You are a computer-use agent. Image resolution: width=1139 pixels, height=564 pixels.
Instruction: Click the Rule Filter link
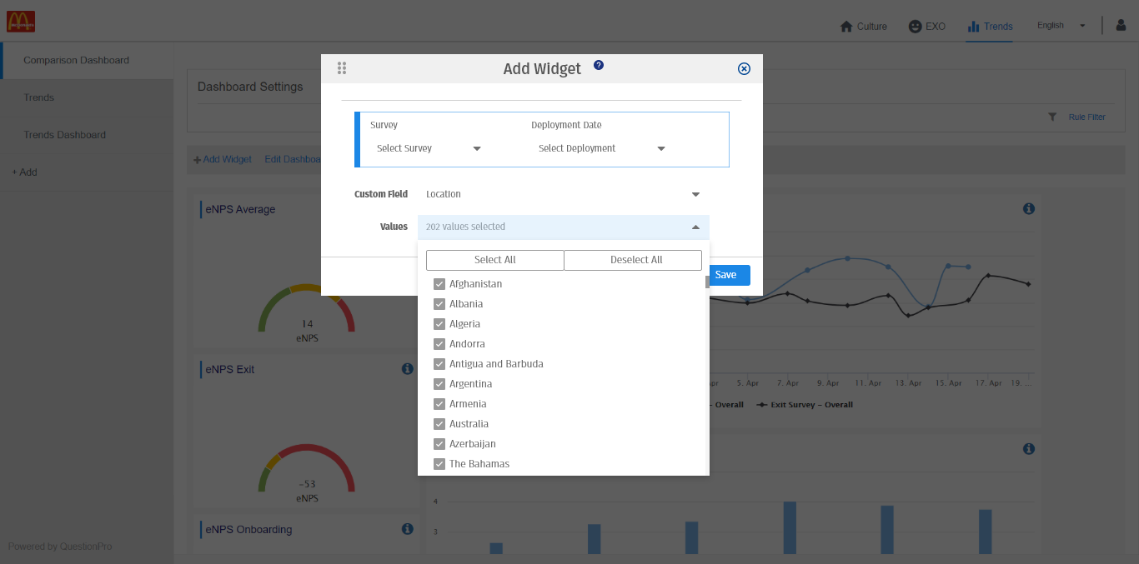(1086, 117)
